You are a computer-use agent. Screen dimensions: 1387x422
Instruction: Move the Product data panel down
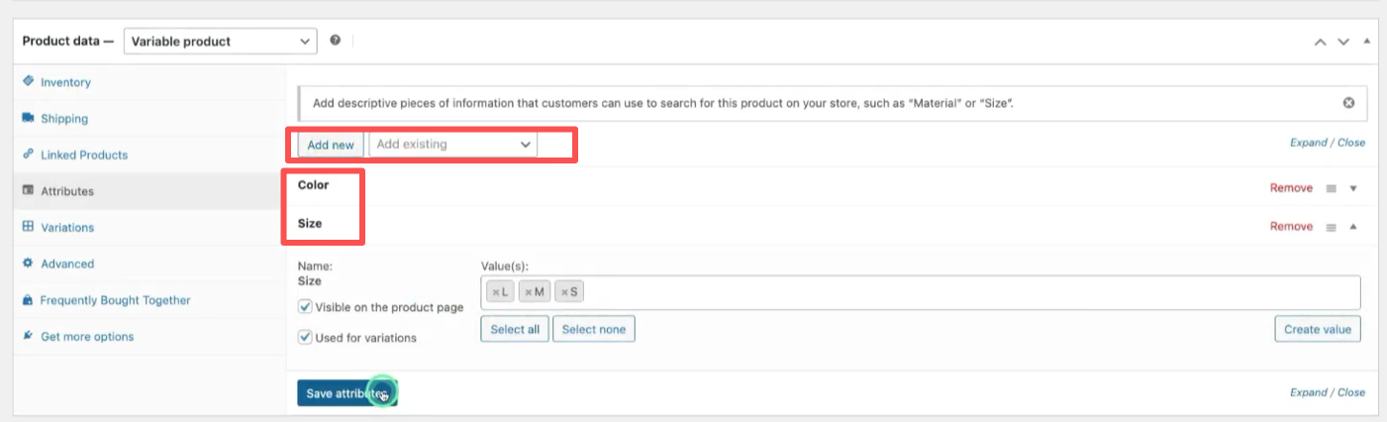pos(1343,42)
